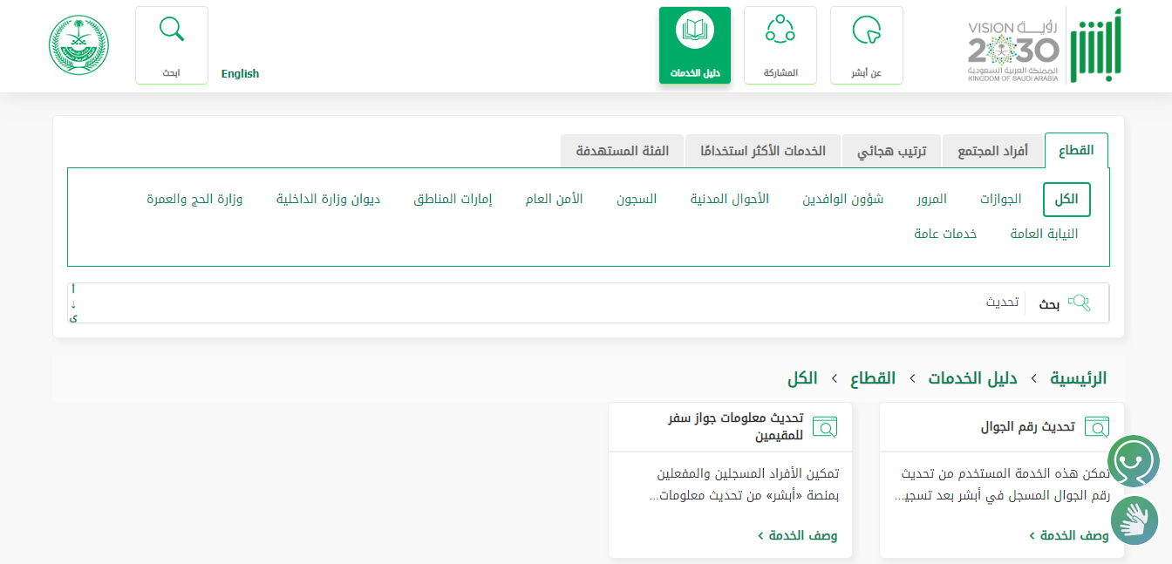Go to الرئيسية in breadcrumb
Viewport: 1172px width, 564px height.
pyautogui.click(x=1078, y=378)
